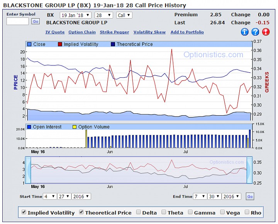Open the Call option type dropdown
This screenshot has width=278, height=224.
pyautogui.click(x=124, y=15)
